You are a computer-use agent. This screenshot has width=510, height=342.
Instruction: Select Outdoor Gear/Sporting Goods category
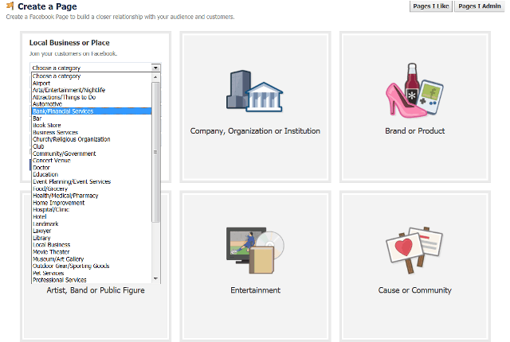point(92,266)
